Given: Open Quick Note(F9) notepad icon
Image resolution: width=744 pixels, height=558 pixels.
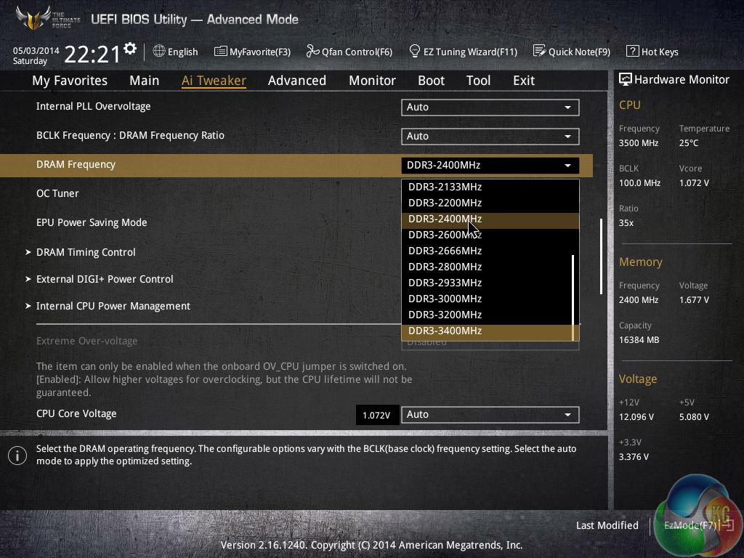Looking at the screenshot, I should (539, 52).
